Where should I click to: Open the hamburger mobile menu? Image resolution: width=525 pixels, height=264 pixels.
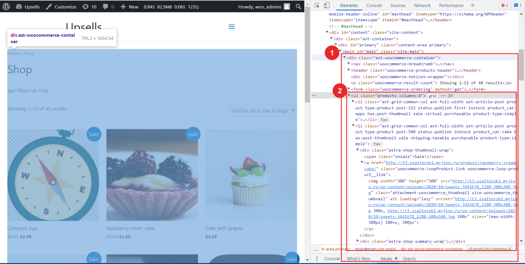tap(232, 27)
